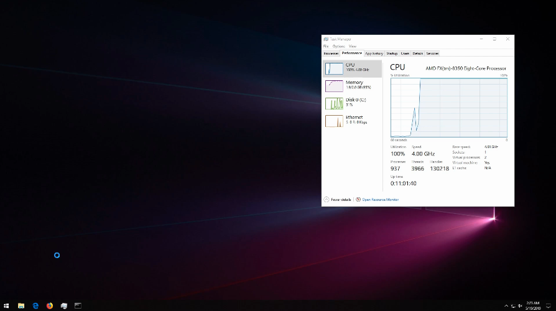Screen dimensions: 556x311
Task: Select the CPU mini graph thumbnail
Action: point(334,68)
